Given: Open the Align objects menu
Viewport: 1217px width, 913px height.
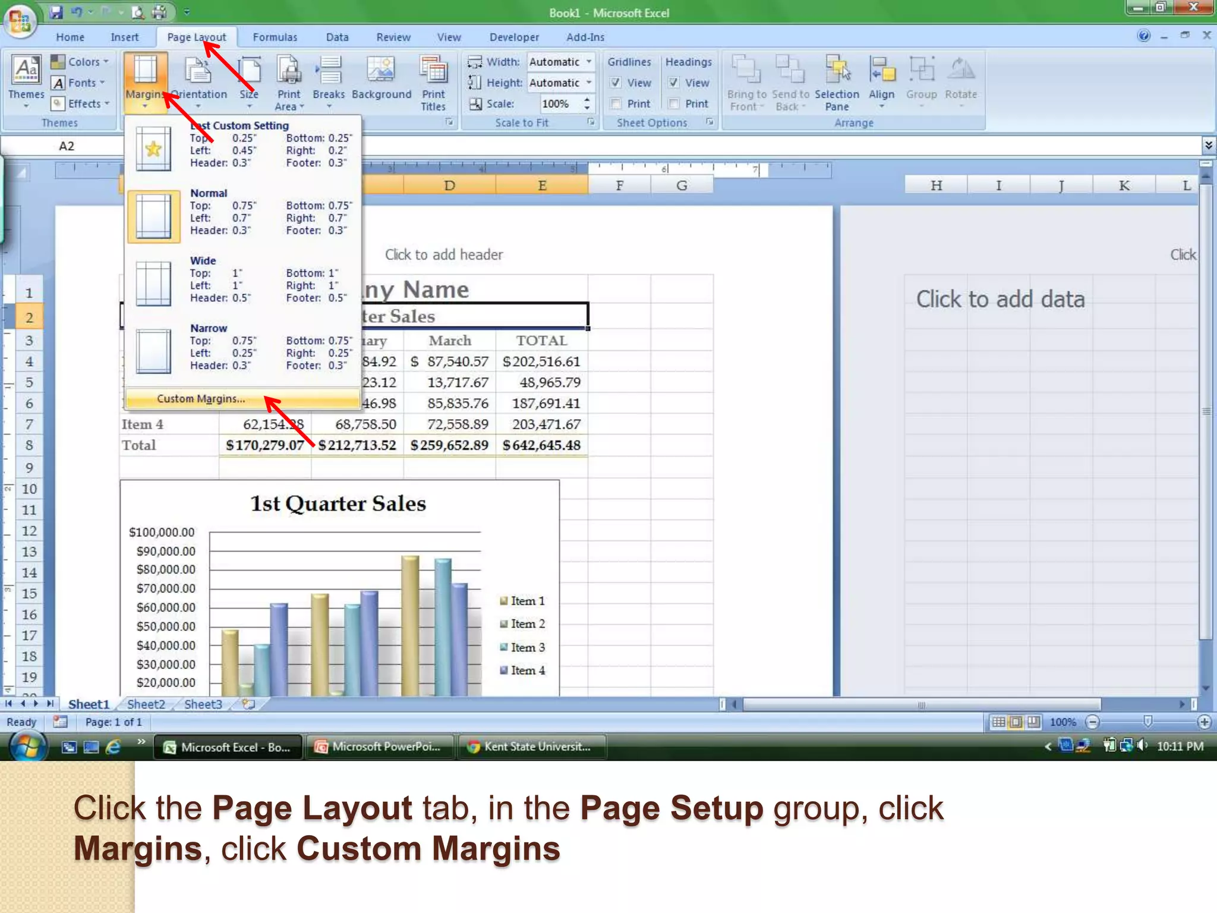Looking at the screenshot, I should click(881, 82).
